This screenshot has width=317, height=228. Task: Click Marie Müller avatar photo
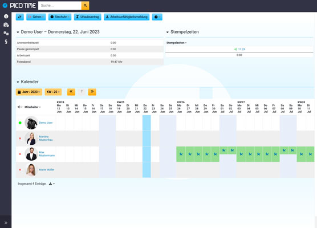click(x=31, y=170)
